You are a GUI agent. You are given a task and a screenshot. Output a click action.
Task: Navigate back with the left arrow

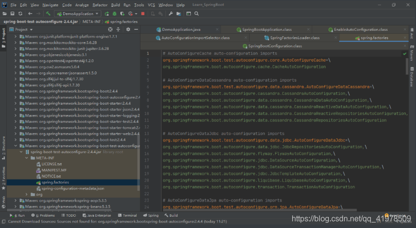coord(30,14)
